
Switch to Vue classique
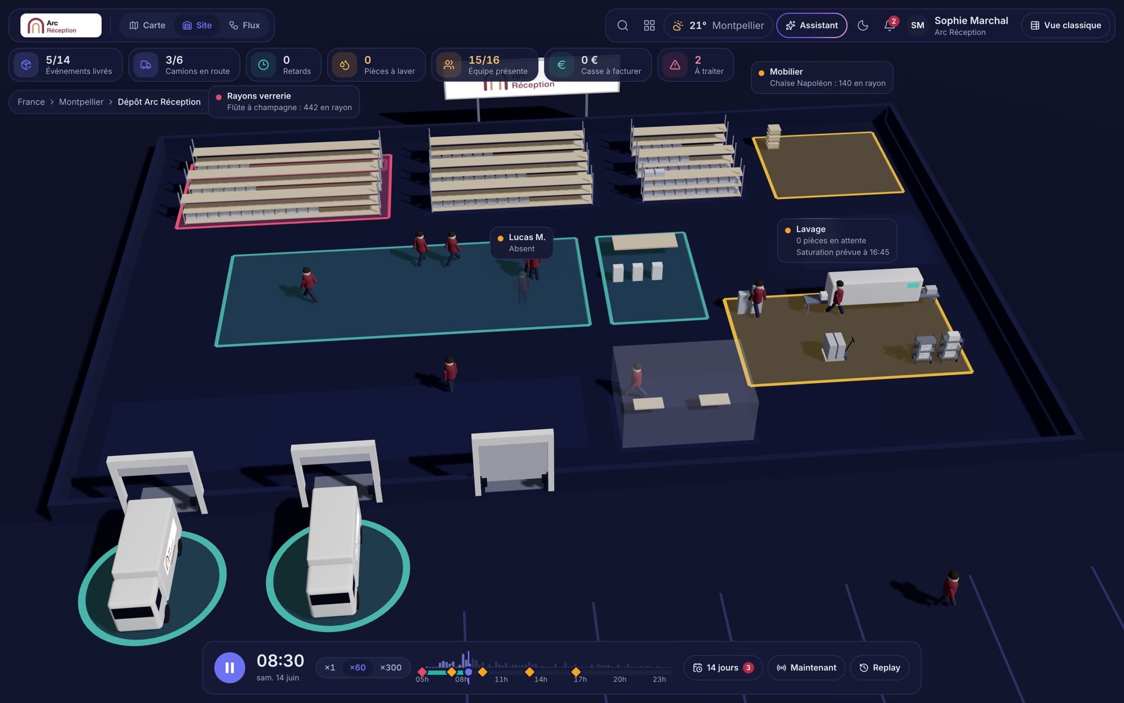pos(1066,25)
